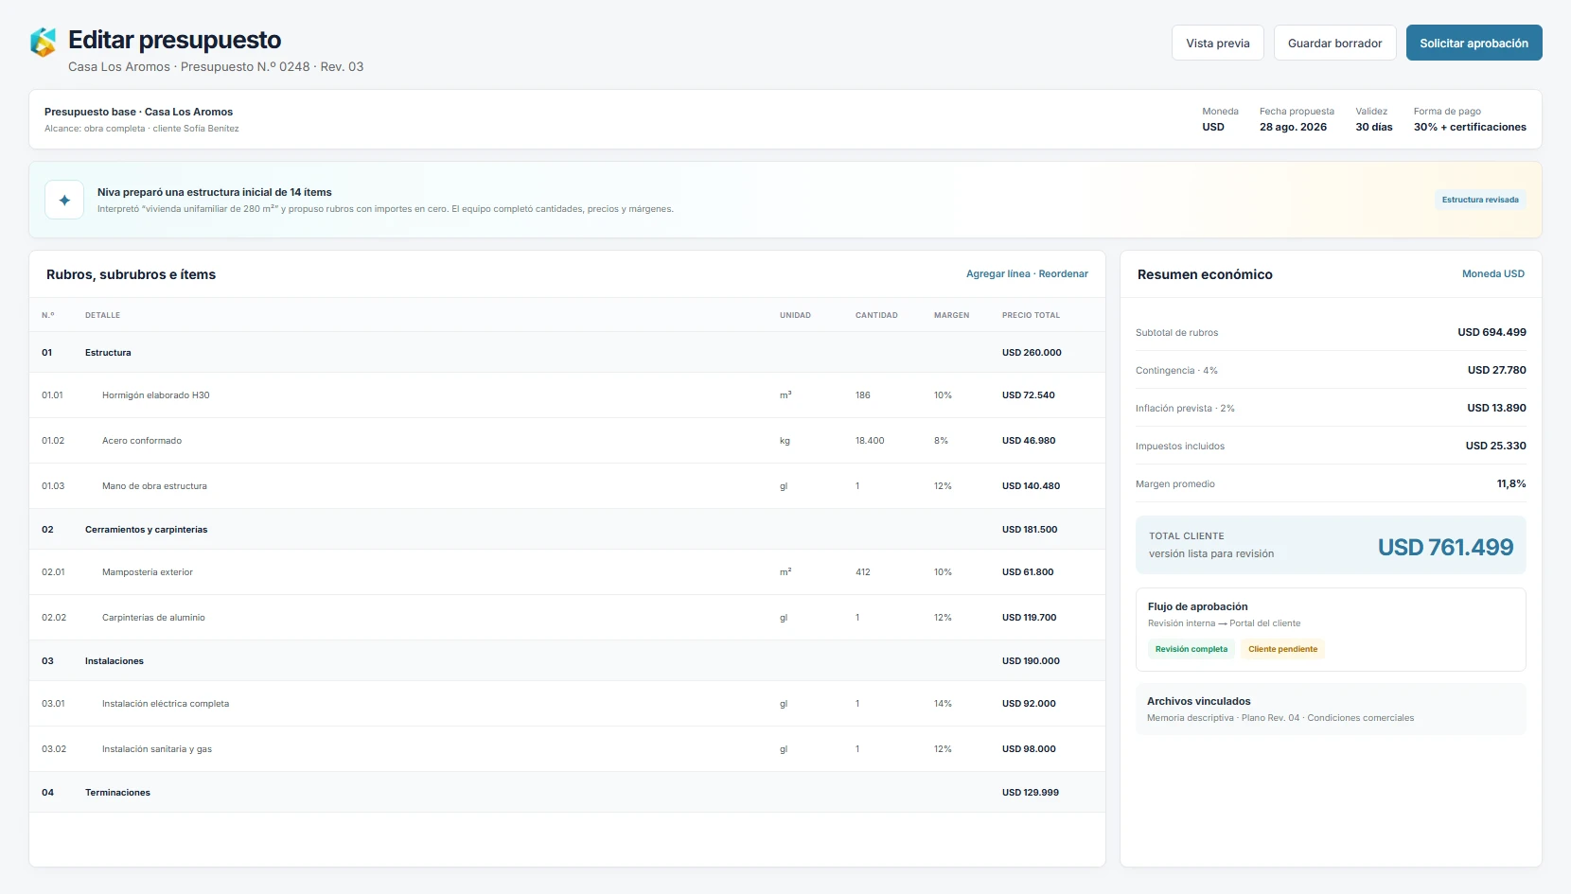Viewport: 1571px width, 894px height.
Task: Click the MARGEN column header
Action: click(x=951, y=315)
